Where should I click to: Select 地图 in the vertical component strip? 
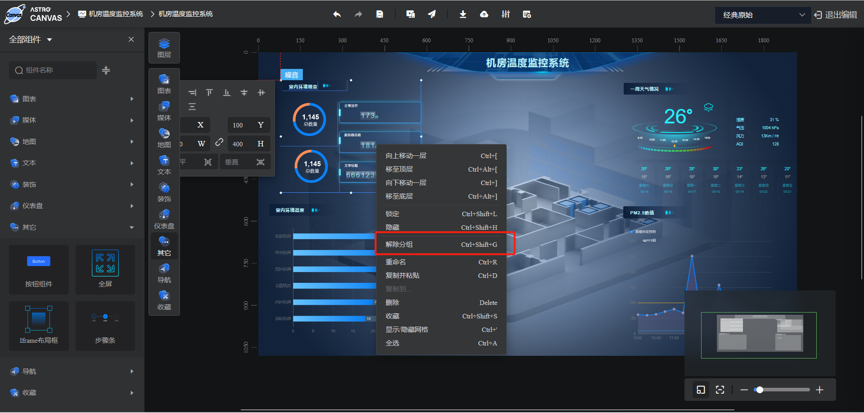[x=164, y=138]
